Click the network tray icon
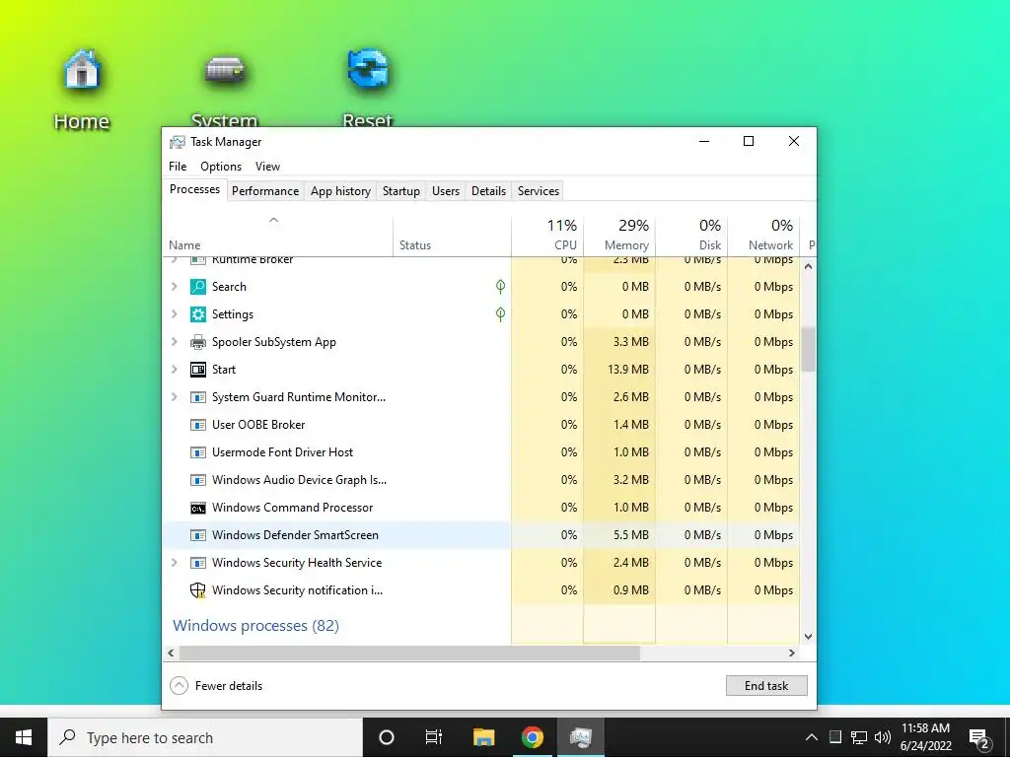Image resolution: width=1010 pixels, height=757 pixels. pos(859,737)
